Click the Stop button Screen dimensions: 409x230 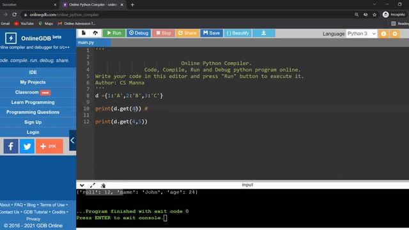pos(164,33)
